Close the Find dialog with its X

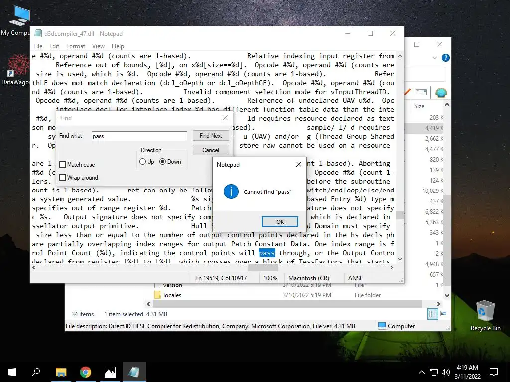225,118
